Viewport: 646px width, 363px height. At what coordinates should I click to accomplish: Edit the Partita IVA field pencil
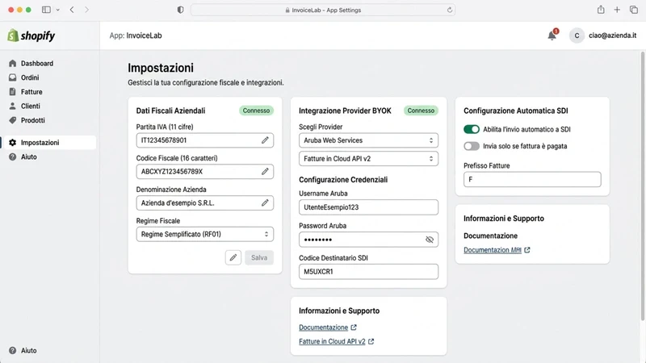click(x=265, y=140)
